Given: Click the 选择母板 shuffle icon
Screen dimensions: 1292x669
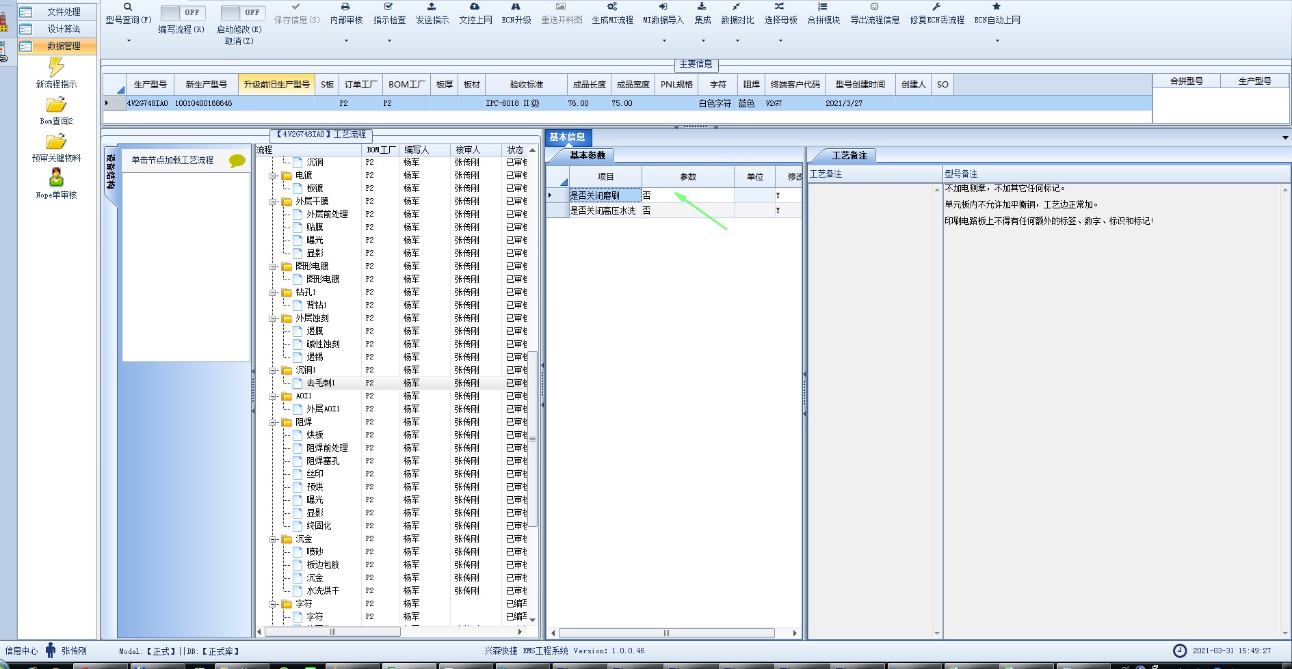Looking at the screenshot, I should (780, 7).
